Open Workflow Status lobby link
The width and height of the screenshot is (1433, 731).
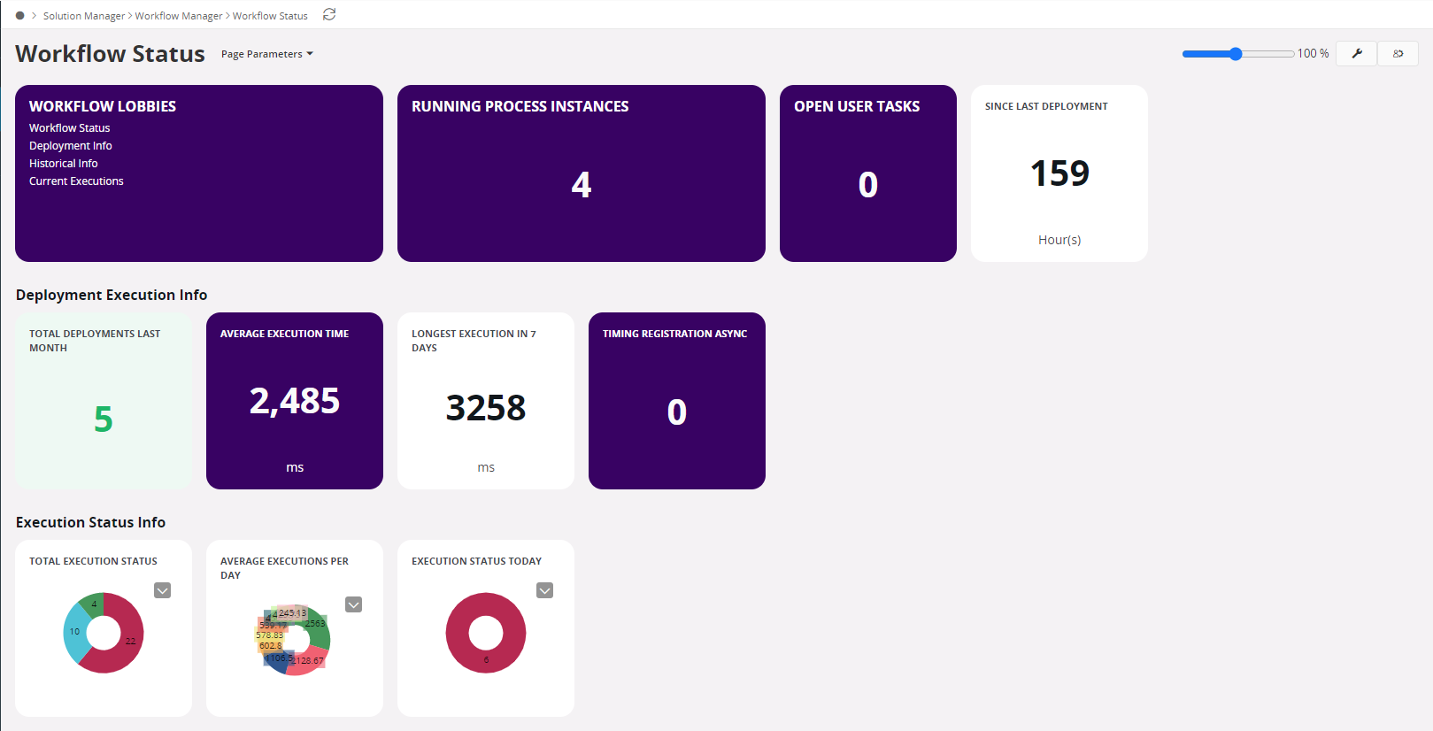click(x=69, y=128)
